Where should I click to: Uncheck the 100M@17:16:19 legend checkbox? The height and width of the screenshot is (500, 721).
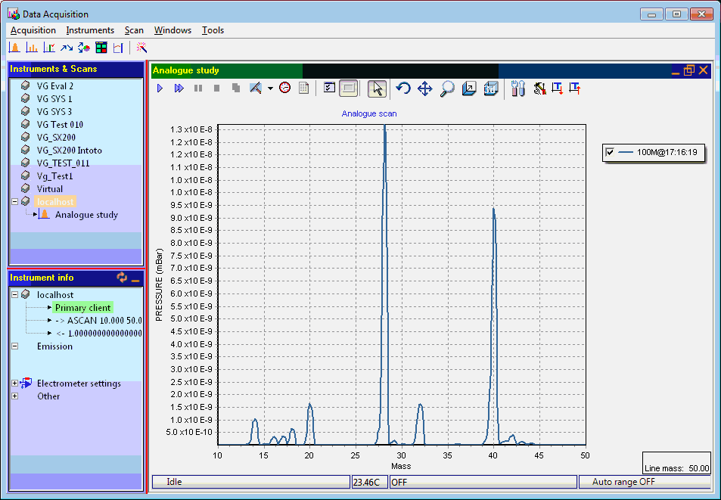click(610, 153)
